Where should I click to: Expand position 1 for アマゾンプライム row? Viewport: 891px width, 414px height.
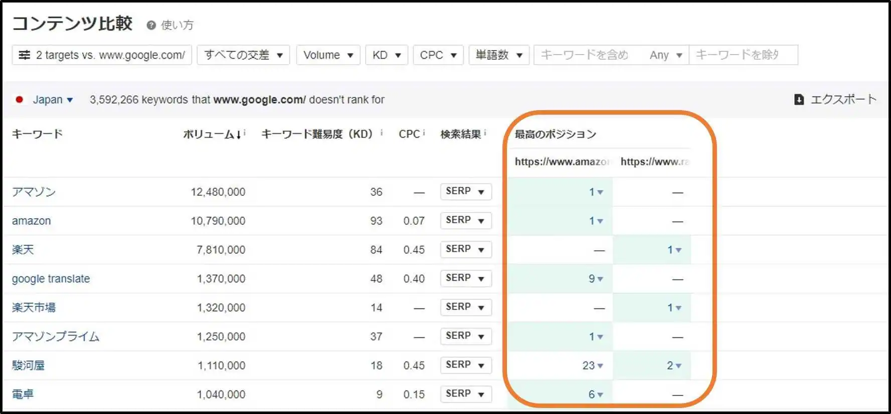(x=596, y=336)
